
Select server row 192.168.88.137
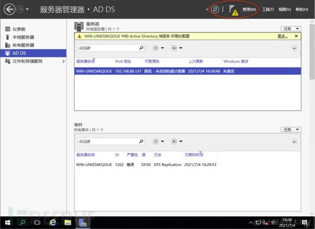pos(188,71)
